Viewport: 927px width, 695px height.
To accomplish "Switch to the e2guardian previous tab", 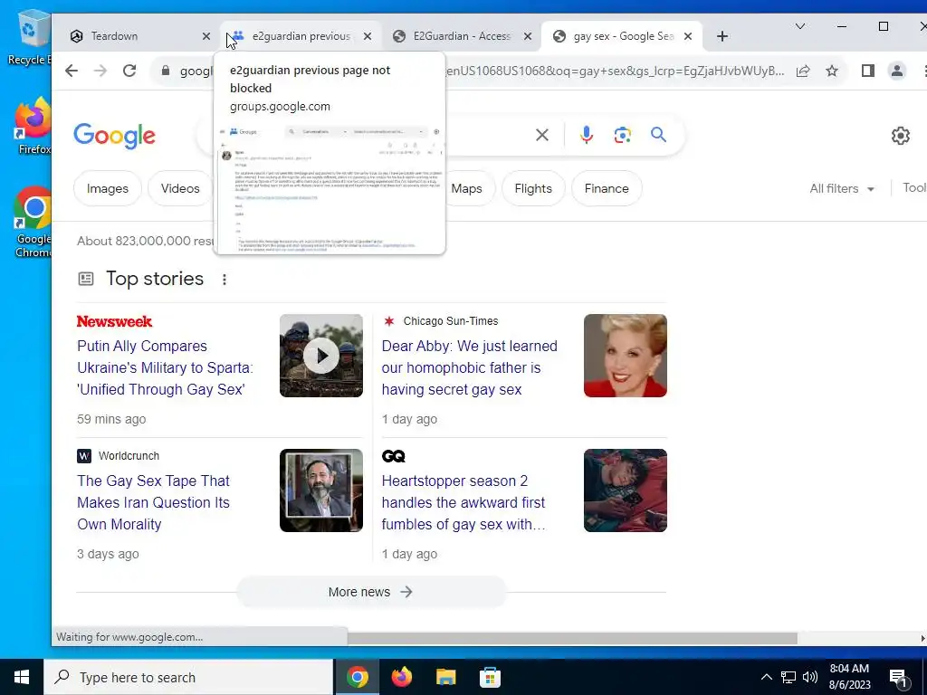I will [301, 36].
